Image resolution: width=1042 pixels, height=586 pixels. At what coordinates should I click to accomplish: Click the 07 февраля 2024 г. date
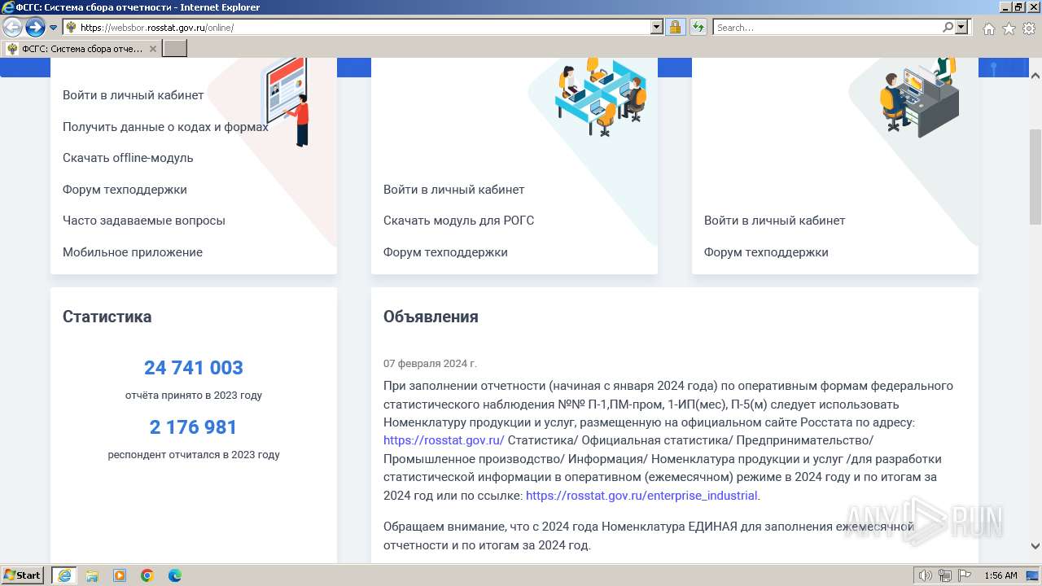click(x=430, y=364)
